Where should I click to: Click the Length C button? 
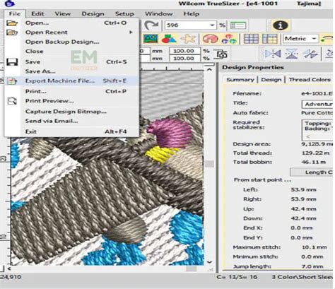click(312, 172)
